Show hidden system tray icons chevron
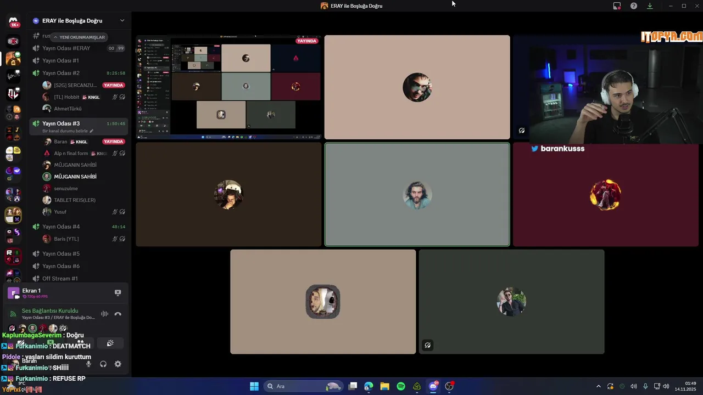 tap(599, 386)
